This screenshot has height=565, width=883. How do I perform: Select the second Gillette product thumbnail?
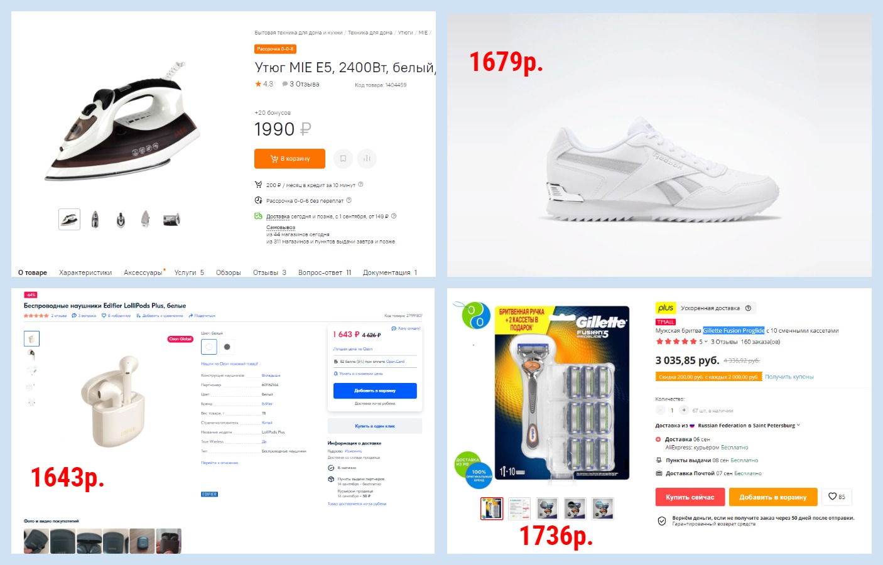point(519,508)
